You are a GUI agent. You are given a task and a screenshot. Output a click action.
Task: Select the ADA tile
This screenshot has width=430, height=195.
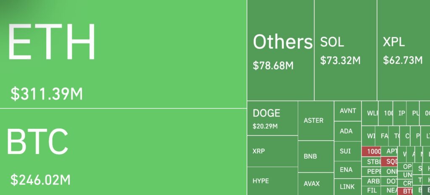(x=348, y=131)
